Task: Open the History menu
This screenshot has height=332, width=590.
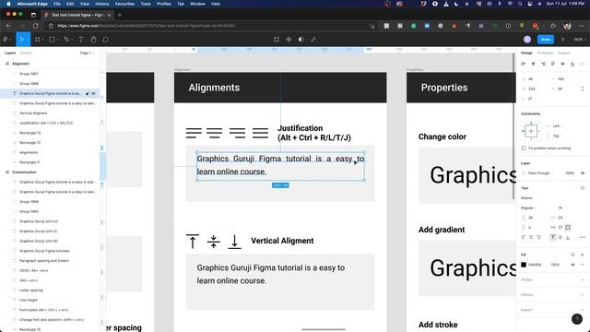Action: [x=101, y=4]
